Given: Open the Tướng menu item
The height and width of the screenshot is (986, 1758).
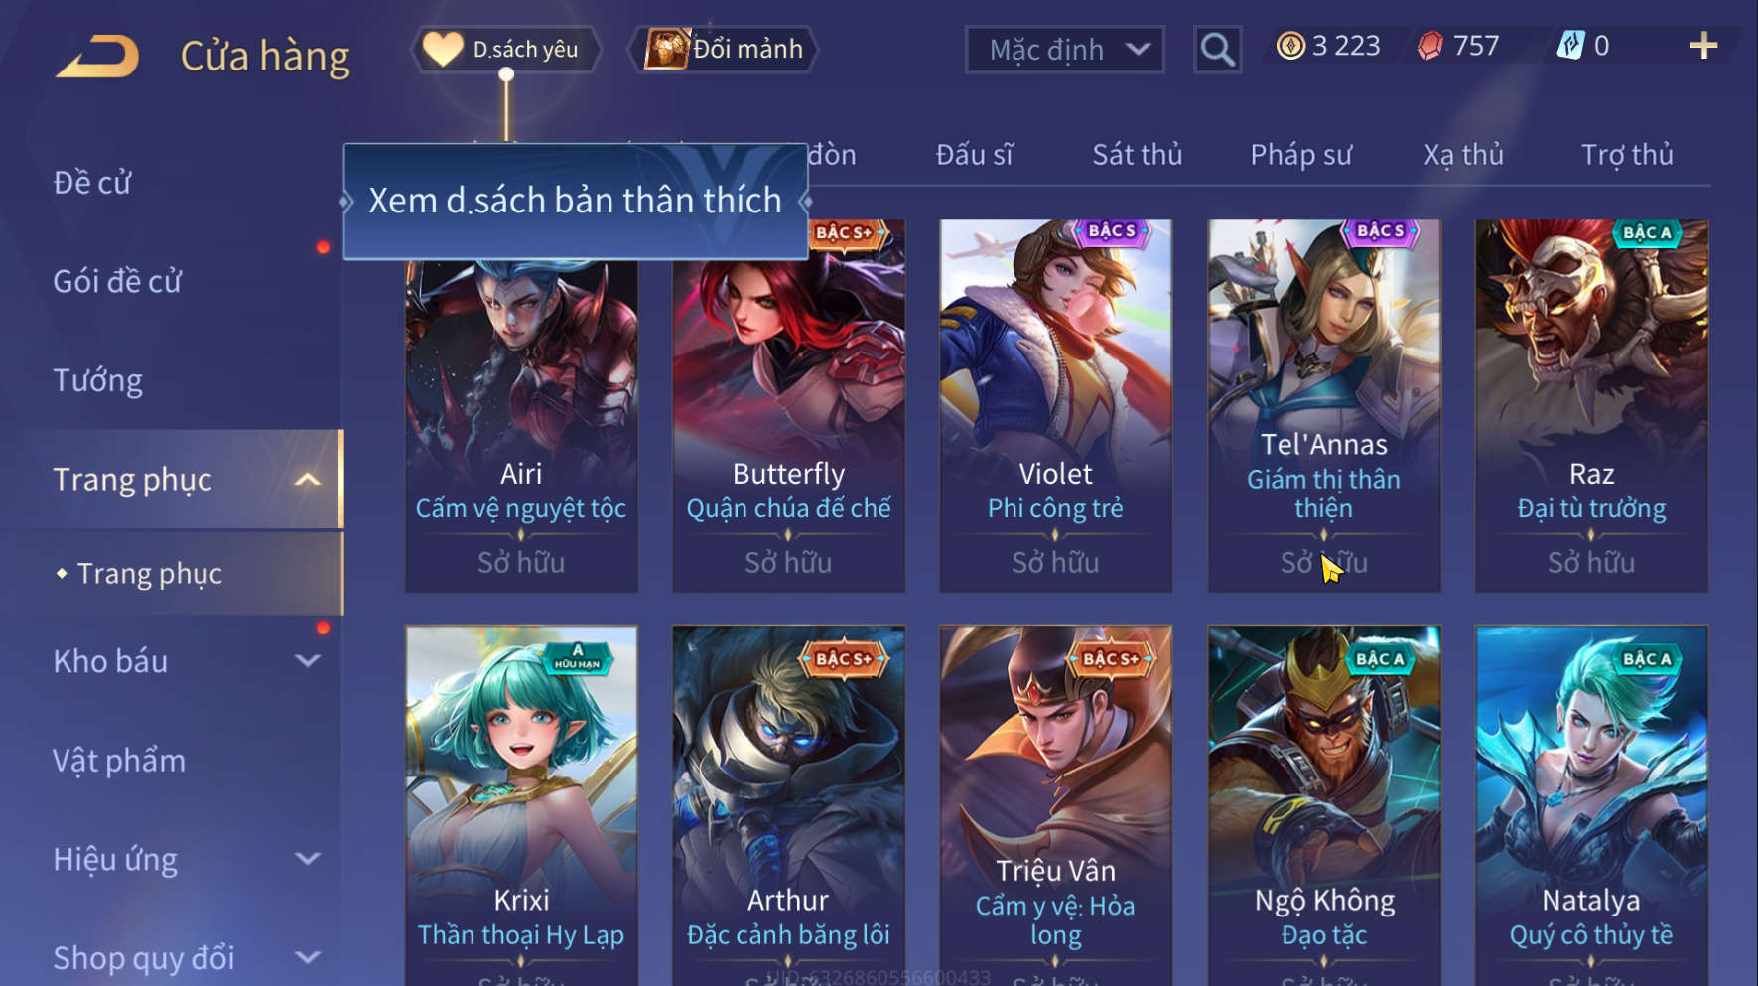Looking at the screenshot, I should pyautogui.click(x=97, y=380).
